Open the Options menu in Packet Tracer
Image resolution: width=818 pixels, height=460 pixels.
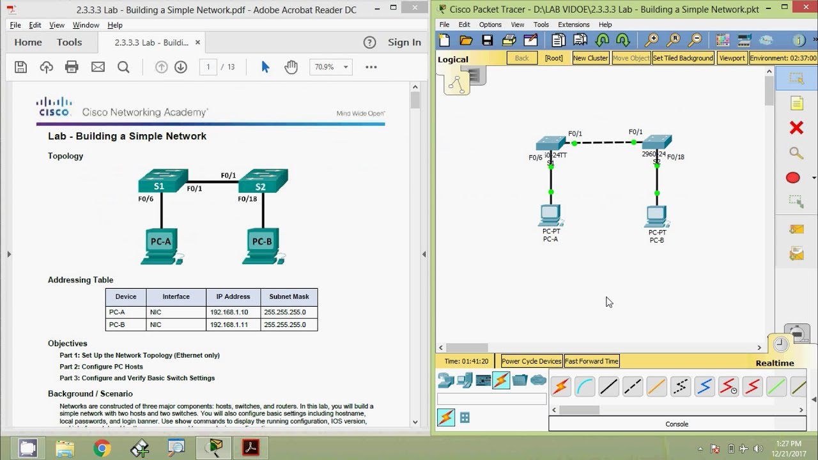490,25
